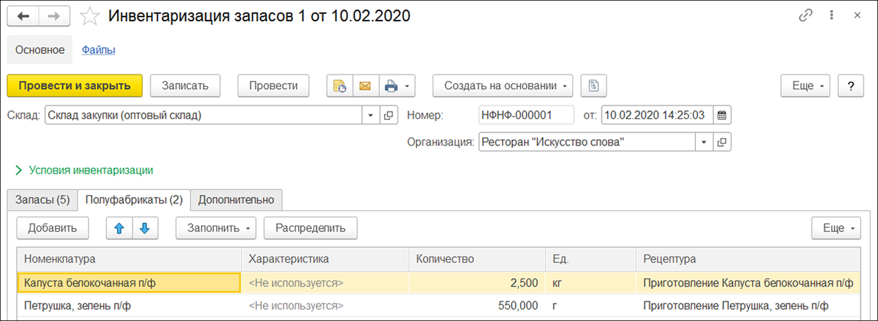Viewport: 878px width, 321px height.
Task: Open calendar picker for document date
Action: pos(722,115)
